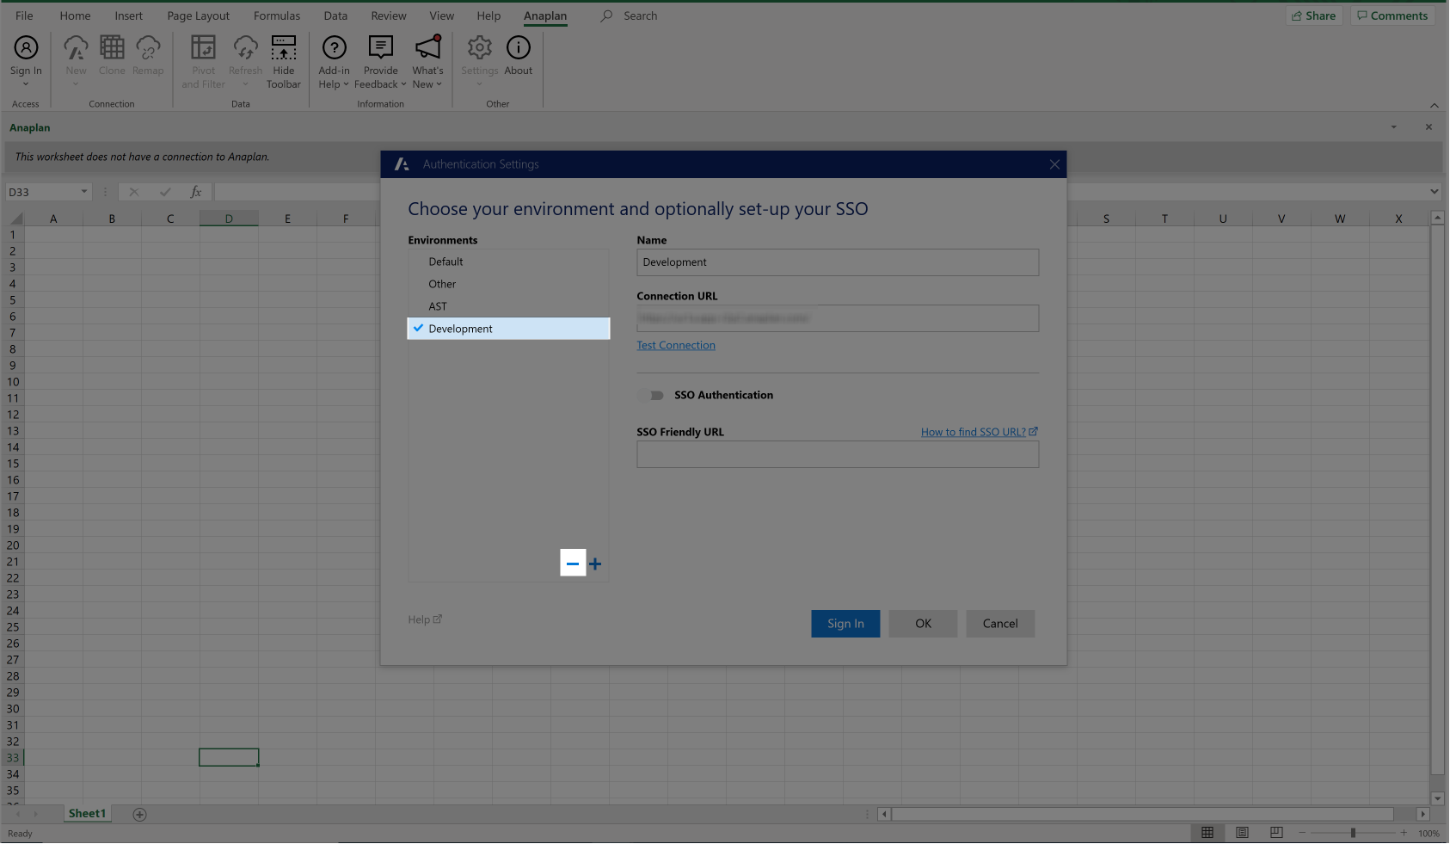
Task: Click the Select All corner triangle
Action: 15,219
